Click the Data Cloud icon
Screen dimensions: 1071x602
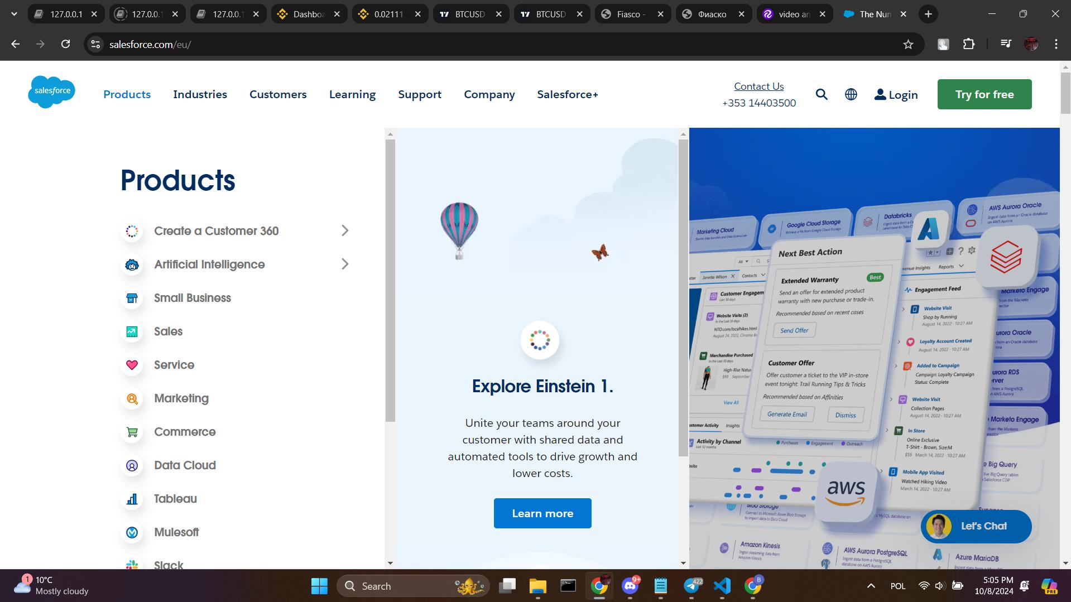click(x=132, y=465)
